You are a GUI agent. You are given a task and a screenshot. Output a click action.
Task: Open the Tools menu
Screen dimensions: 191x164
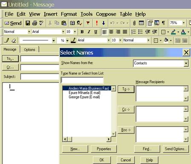click(x=87, y=14)
